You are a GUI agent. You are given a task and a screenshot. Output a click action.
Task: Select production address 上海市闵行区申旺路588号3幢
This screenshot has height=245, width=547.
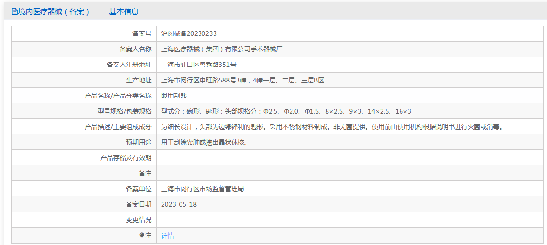tap(204, 81)
